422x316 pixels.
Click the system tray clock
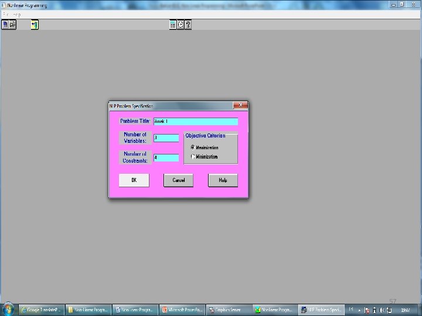tap(406, 310)
